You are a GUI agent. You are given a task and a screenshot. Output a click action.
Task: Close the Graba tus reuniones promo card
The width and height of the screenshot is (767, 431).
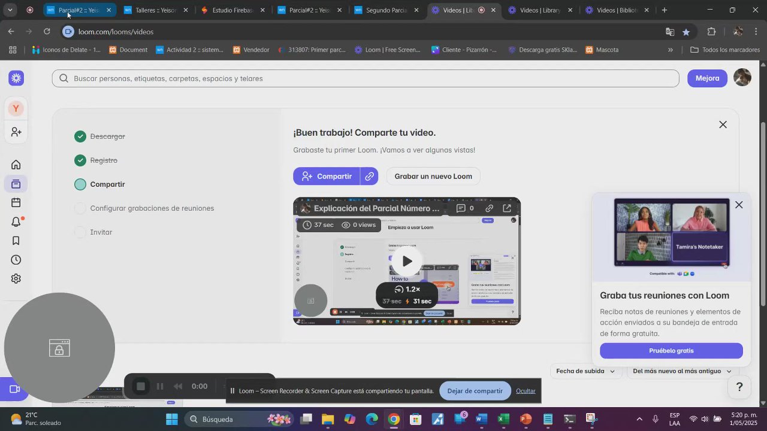point(739,205)
